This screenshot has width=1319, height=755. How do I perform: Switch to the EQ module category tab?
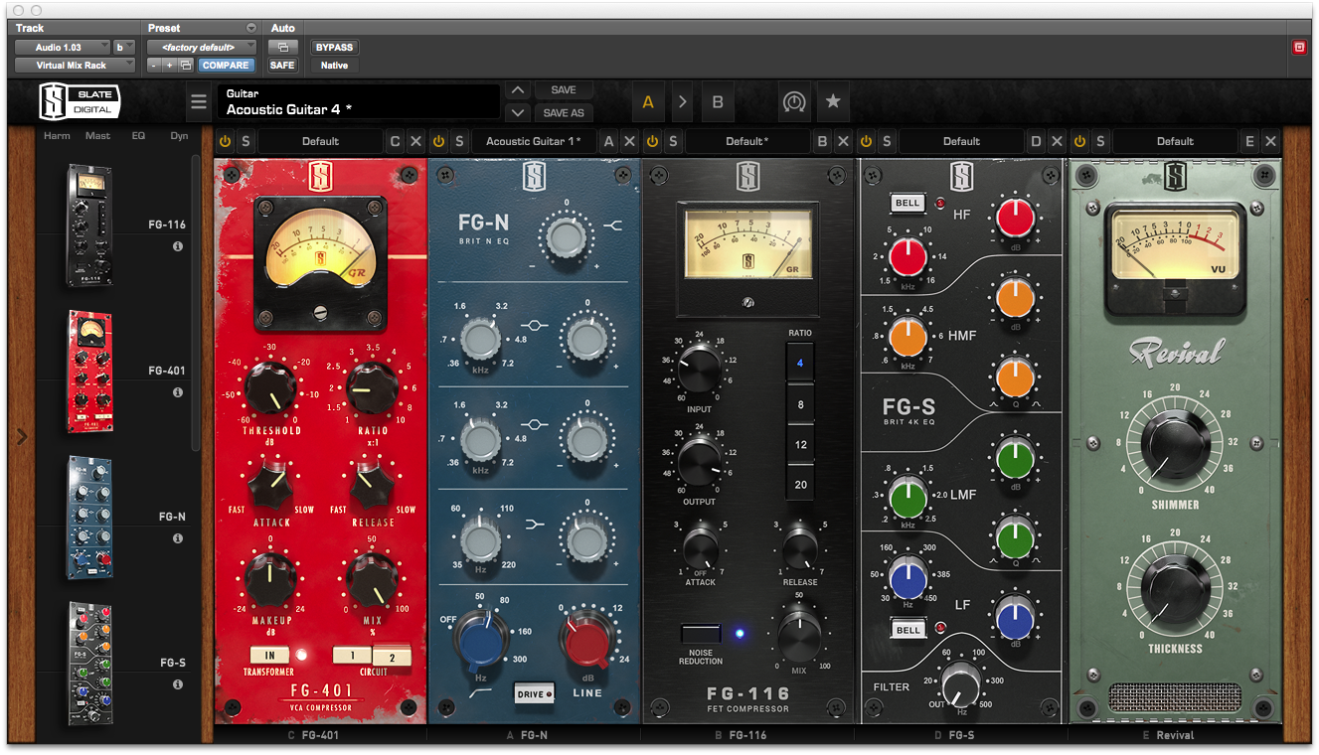[139, 135]
